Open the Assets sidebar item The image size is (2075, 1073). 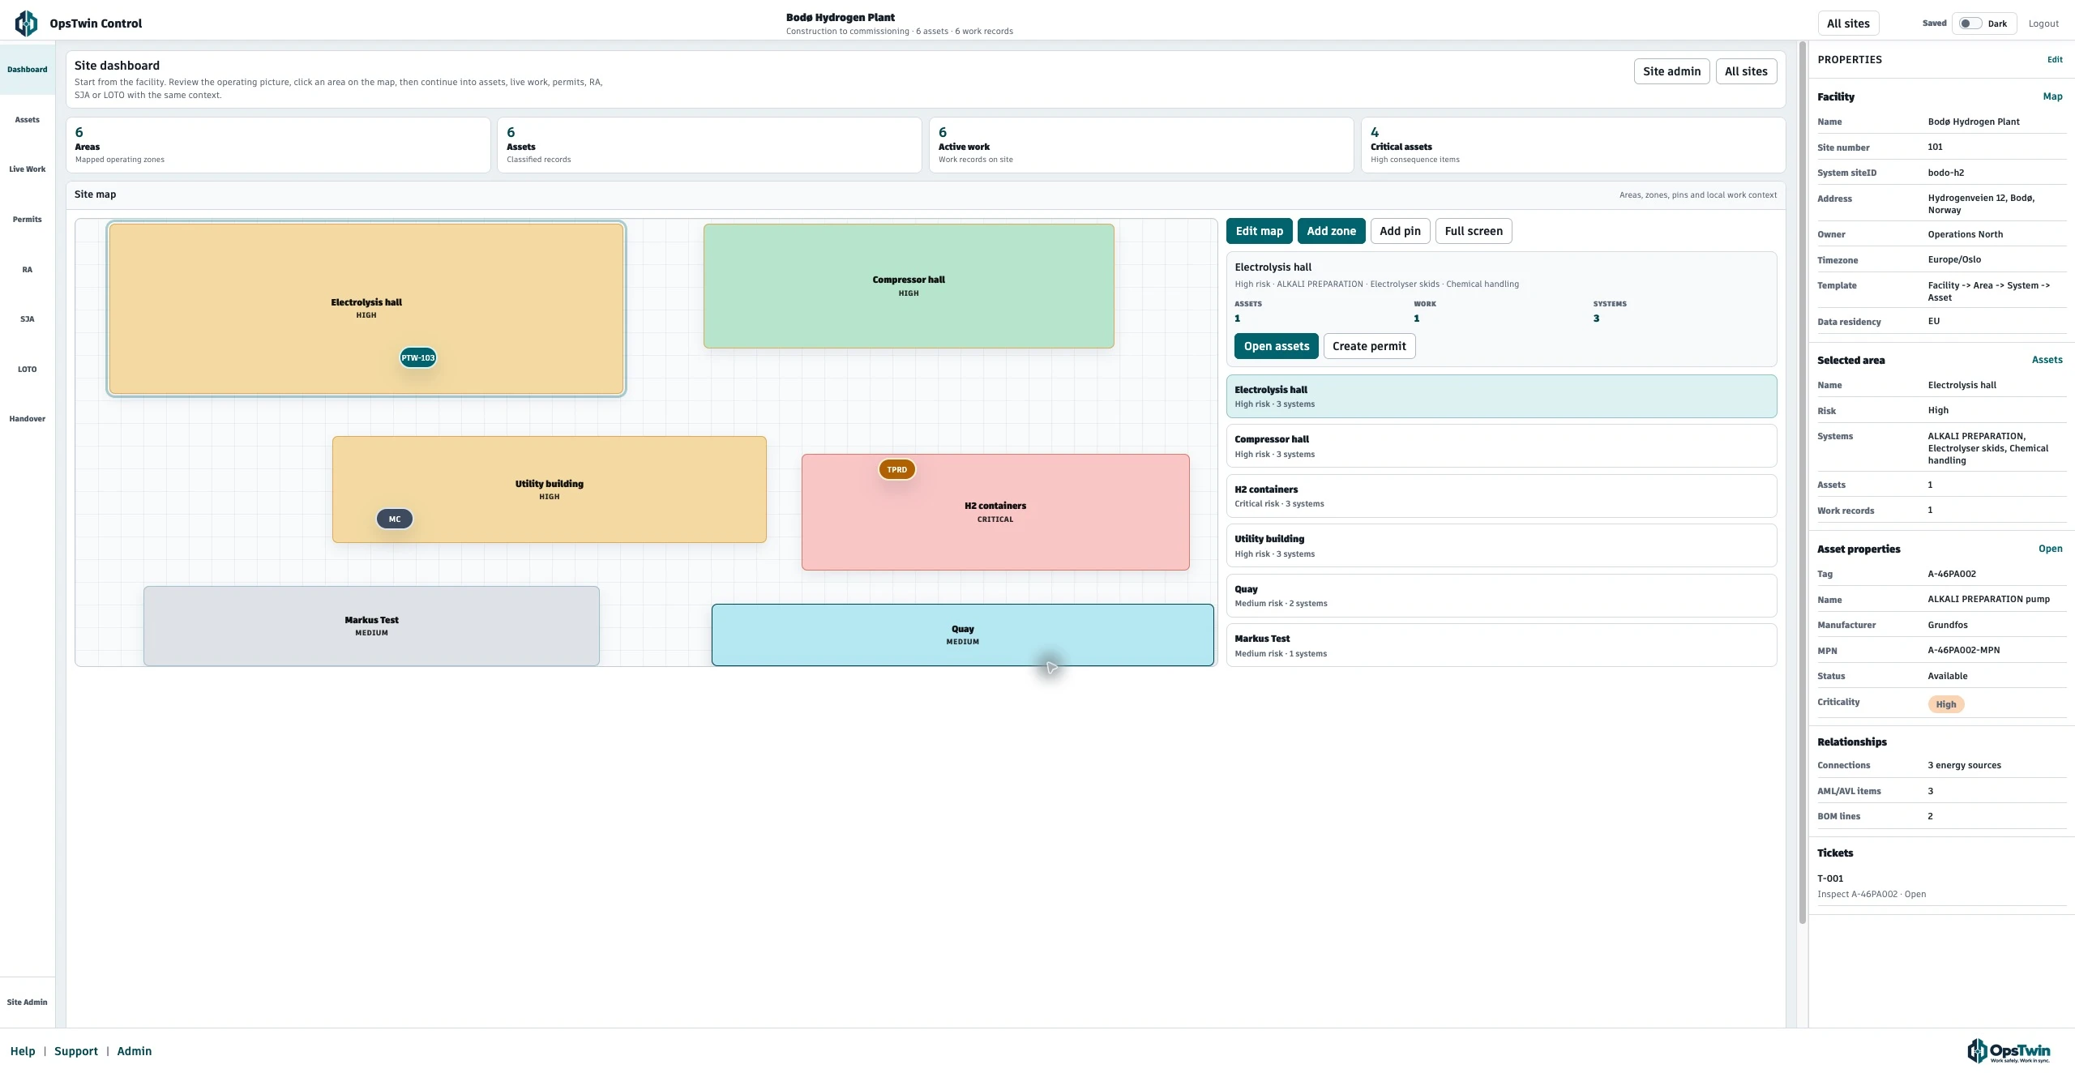click(28, 120)
